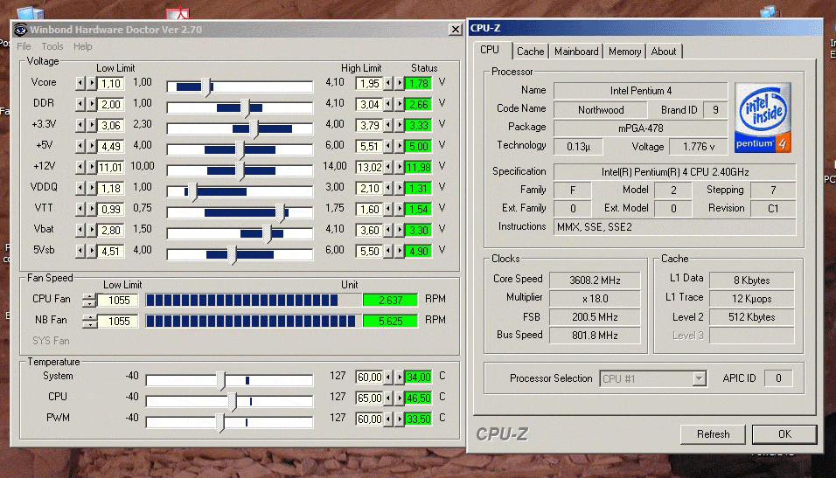Screen dimensions: 836x478
Task: Click the Bus Speed value 801.8 MHz
Action: (x=595, y=336)
